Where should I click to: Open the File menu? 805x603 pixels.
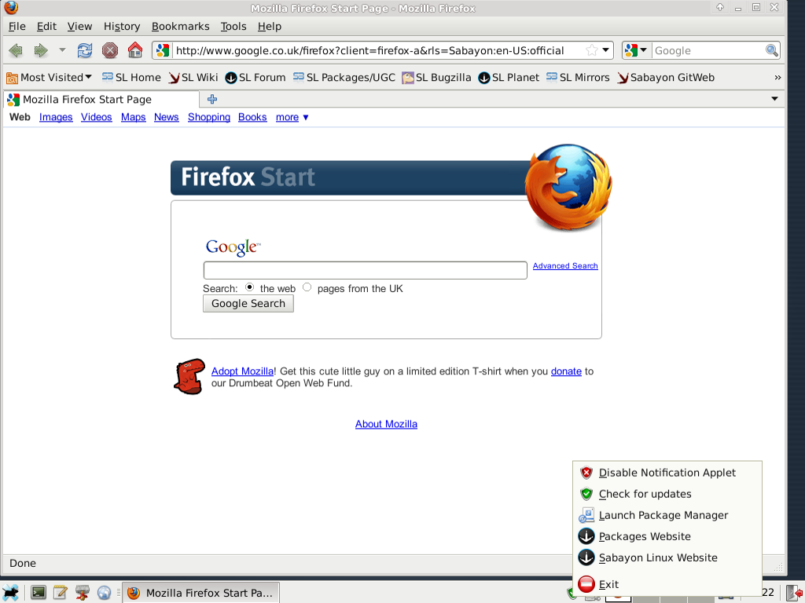pyautogui.click(x=17, y=26)
